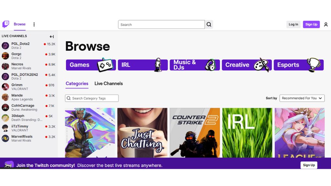Image resolution: width=331 pixels, height=186 pixels.
Task: Switch to the Categories tab
Action: (x=77, y=84)
